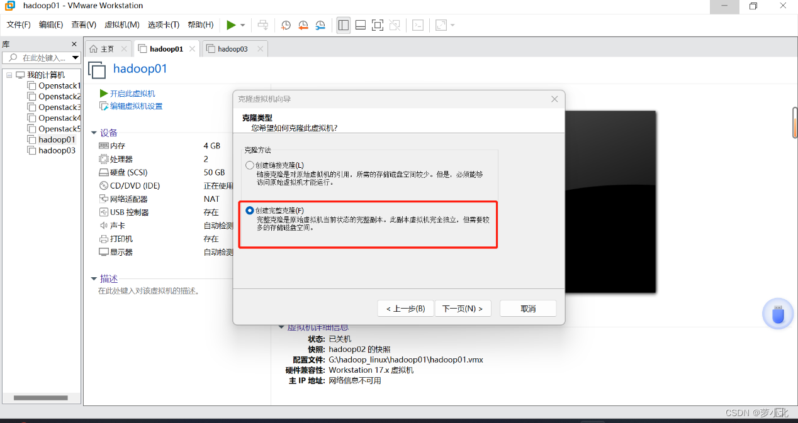Click the black VM screen preview thumbnail

click(x=610, y=201)
